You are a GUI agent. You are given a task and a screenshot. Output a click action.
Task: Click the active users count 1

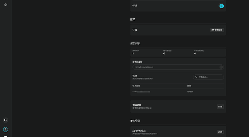(133, 54)
